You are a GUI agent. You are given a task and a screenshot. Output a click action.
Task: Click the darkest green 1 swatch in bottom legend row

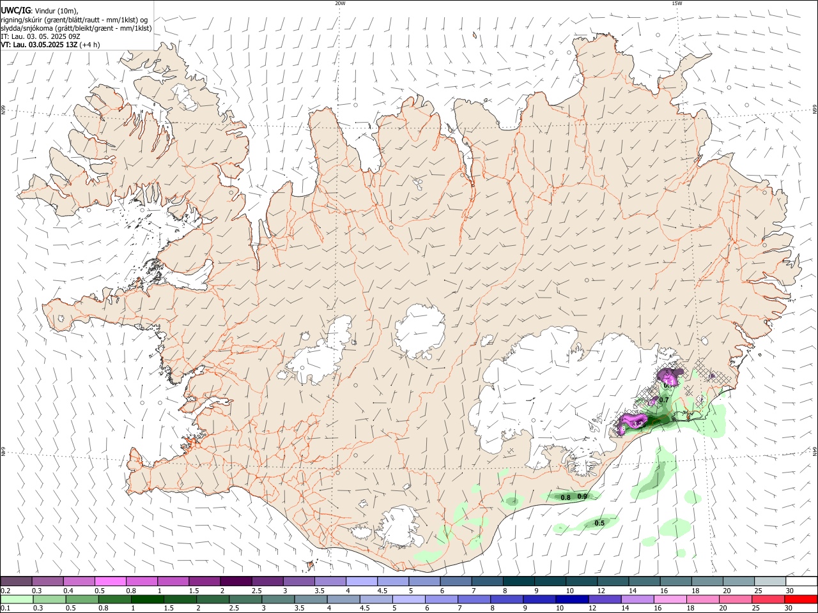click(x=147, y=599)
